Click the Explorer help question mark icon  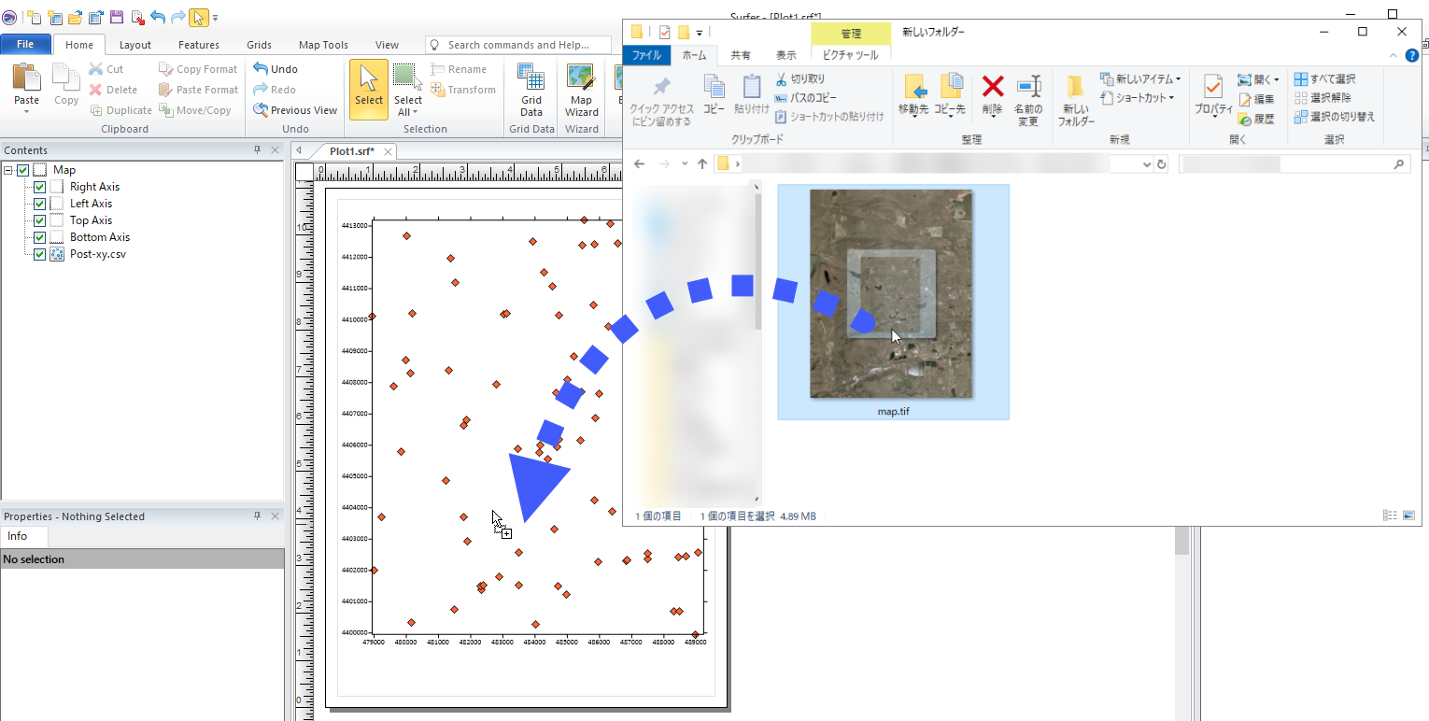click(x=1412, y=55)
